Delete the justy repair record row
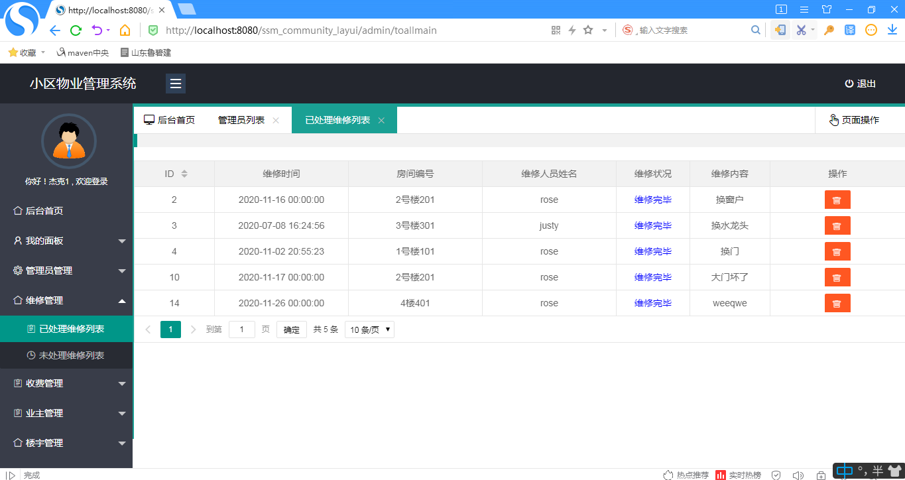The width and height of the screenshot is (905, 480). pos(837,225)
